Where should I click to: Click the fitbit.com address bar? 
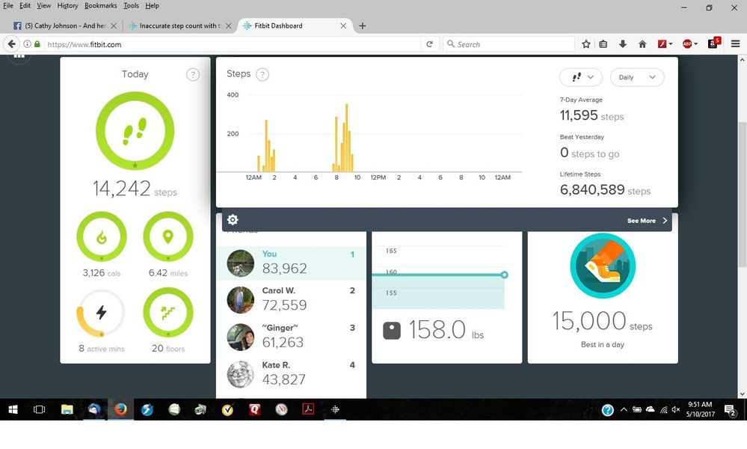(x=233, y=44)
